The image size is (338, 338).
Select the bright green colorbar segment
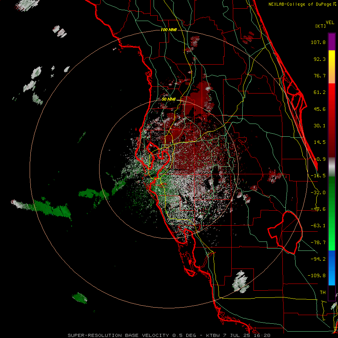tap(332, 213)
